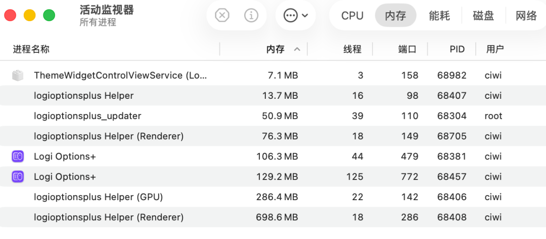
Task: Switch to the CPU tab
Action: click(352, 16)
